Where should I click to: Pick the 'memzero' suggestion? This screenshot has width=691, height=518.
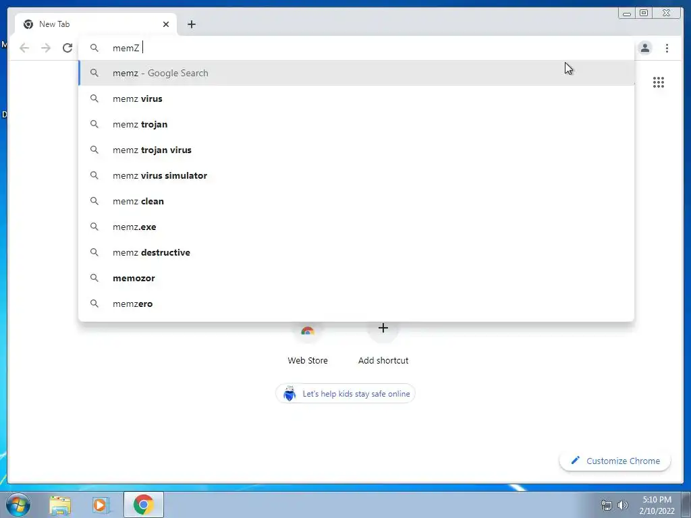pyautogui.click(x=356, y=304)
